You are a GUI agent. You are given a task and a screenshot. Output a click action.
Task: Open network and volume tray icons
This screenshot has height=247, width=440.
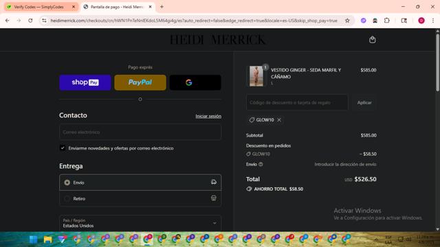404,239
